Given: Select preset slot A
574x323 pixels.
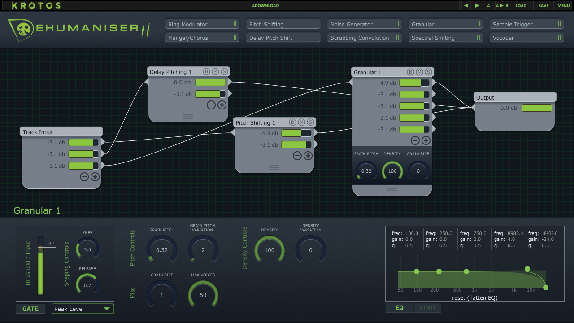Looking at the screenshot, I should pyautogui.click(x=488, y=6).
